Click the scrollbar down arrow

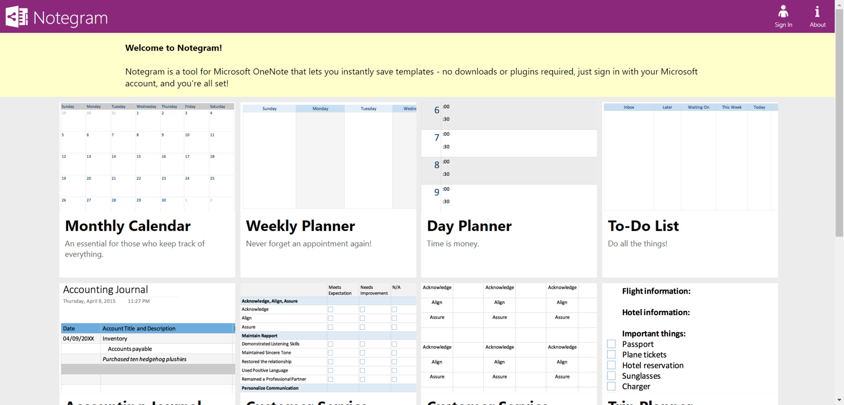(839, 400)
